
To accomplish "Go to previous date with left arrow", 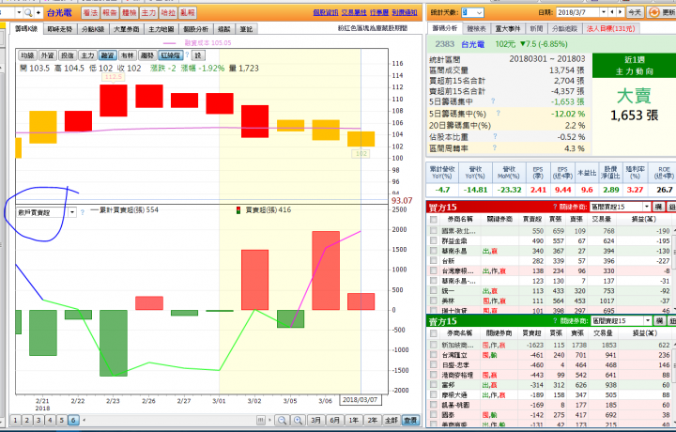I will (x=612, y=12).
